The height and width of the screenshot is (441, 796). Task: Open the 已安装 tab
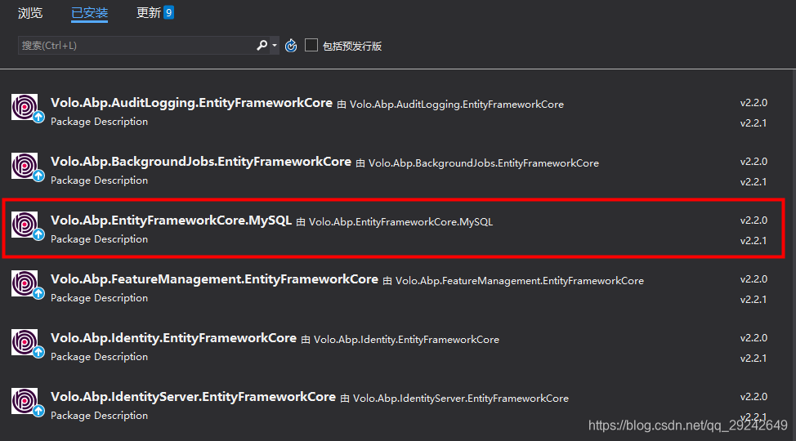89,13
